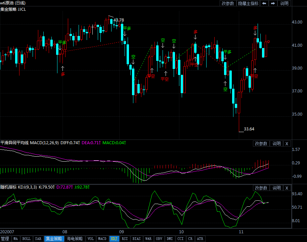307x242 pixels.
Task: Switch to the ATR indicator tab
Action: point(200,239)
